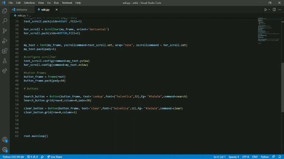The width and height of the screenshot is (284, 159).
Task: Click text_scroll.config command line
Action: pyautogui.click(x=57, y=61)
